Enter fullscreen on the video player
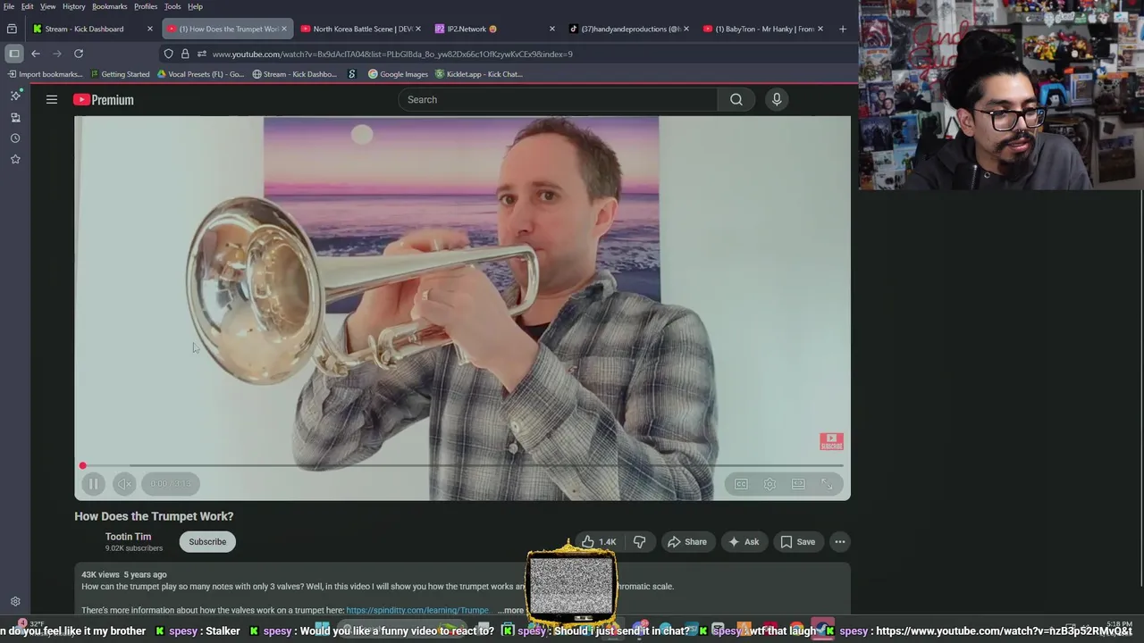 click(827, 484)
